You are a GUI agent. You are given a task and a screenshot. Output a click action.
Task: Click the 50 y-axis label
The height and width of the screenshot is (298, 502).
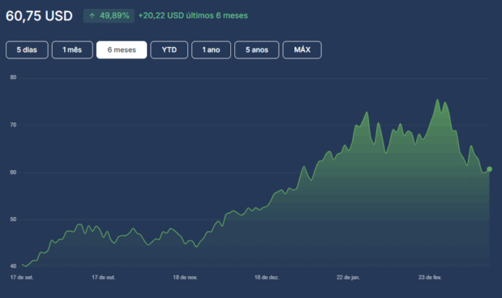coord(13,219)
